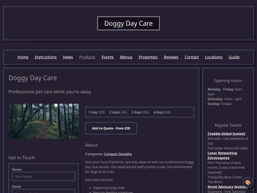This screenshot has width=257, height=193.
Task: Open the Events nav link
Action: tap(108, 57)
